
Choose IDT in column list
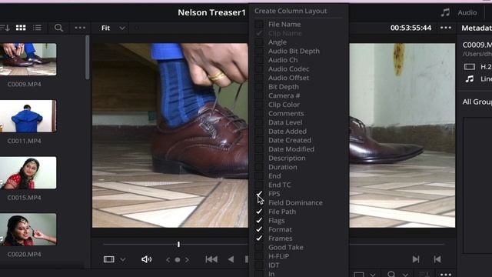(x=274, y=265)
